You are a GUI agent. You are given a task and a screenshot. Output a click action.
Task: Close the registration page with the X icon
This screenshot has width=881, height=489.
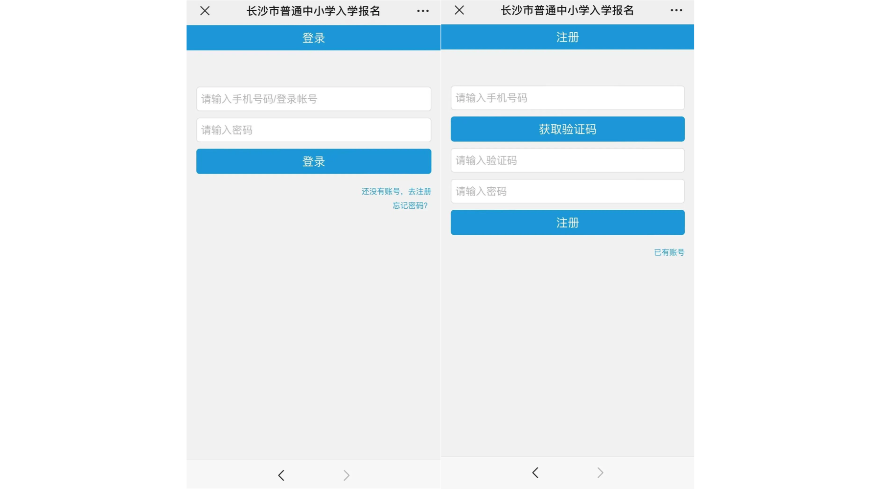click(x=459, y=10)
